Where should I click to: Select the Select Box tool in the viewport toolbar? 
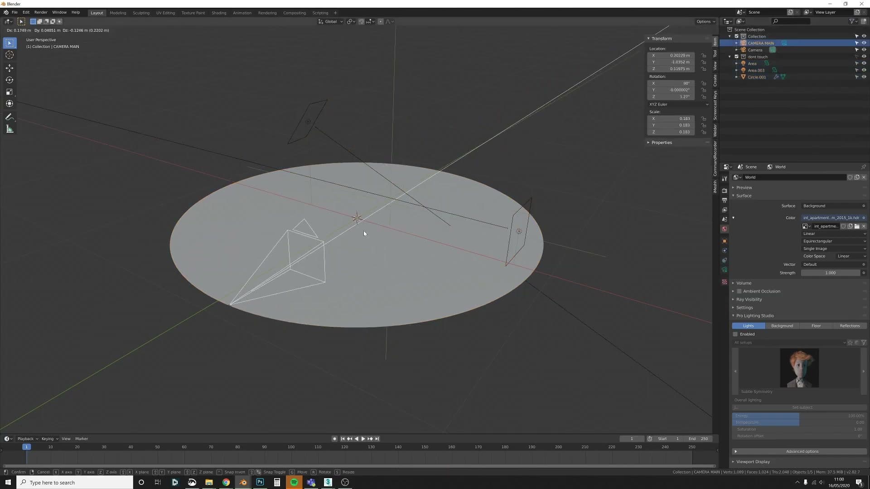click(10, 43)
